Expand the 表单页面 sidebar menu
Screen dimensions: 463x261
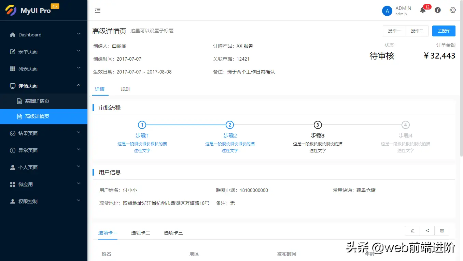(x=44, y=52)
